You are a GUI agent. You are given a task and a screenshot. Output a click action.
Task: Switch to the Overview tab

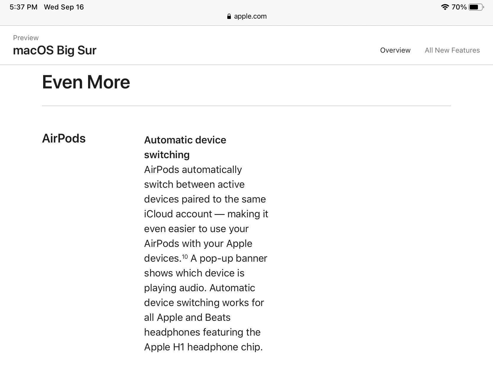tap(395, 50)
